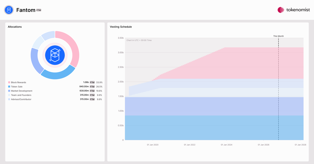Click the Token Sale legend label
Image resolution: width=314 pixels, height=164 pixels.
click(17, 87)
